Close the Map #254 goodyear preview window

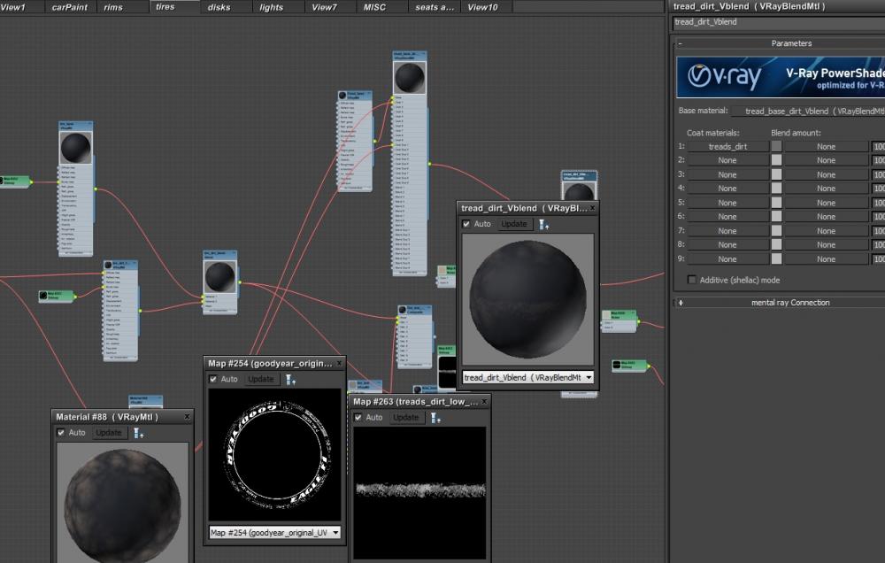(x=338, y=363)
